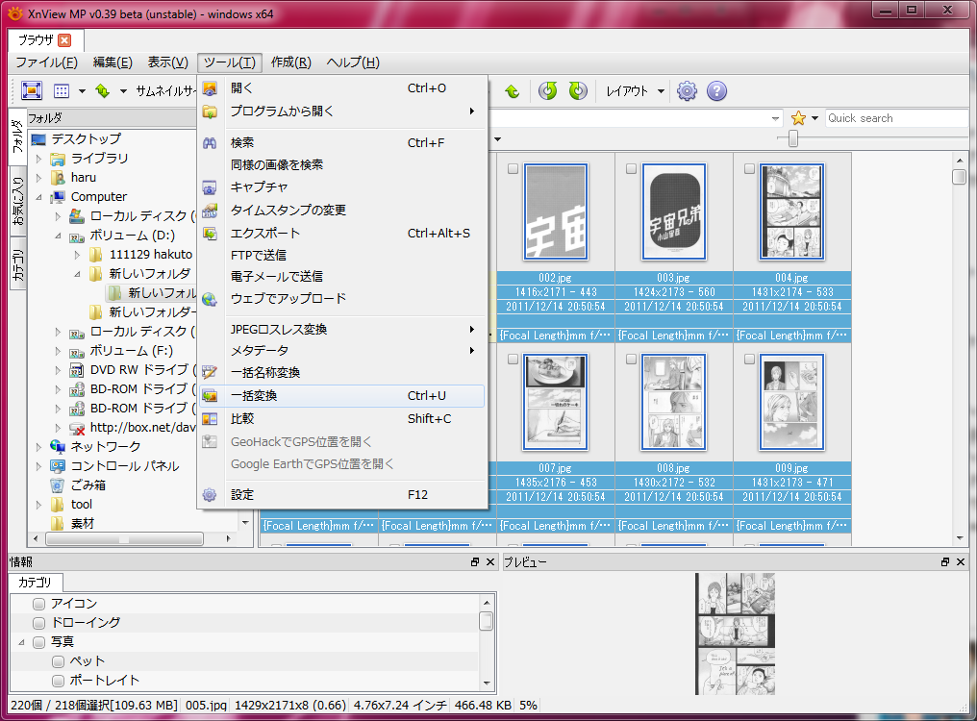Click the thumbnail grid view icon

pos(62,91)
